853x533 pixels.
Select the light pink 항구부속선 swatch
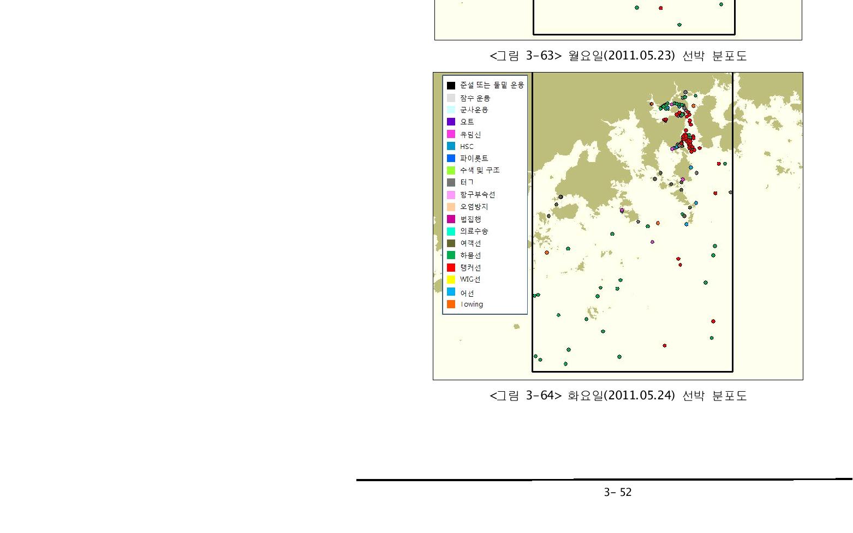pos(451,195)
